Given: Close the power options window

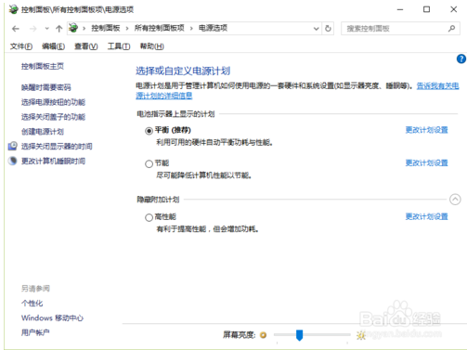Looking at the screenshot, I should (453, 9).
